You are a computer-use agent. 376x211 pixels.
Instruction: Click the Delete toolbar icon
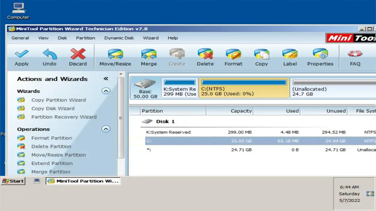[205, 54]
